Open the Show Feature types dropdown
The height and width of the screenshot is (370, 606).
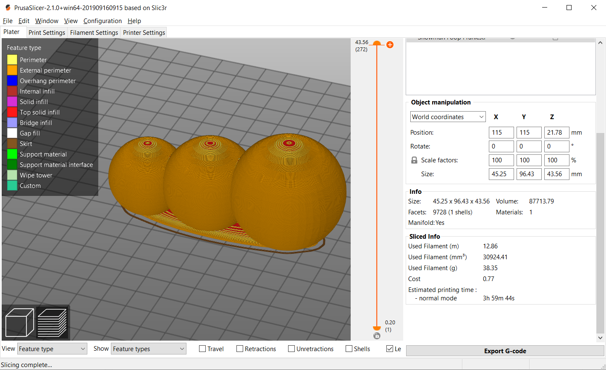(149, 349)
